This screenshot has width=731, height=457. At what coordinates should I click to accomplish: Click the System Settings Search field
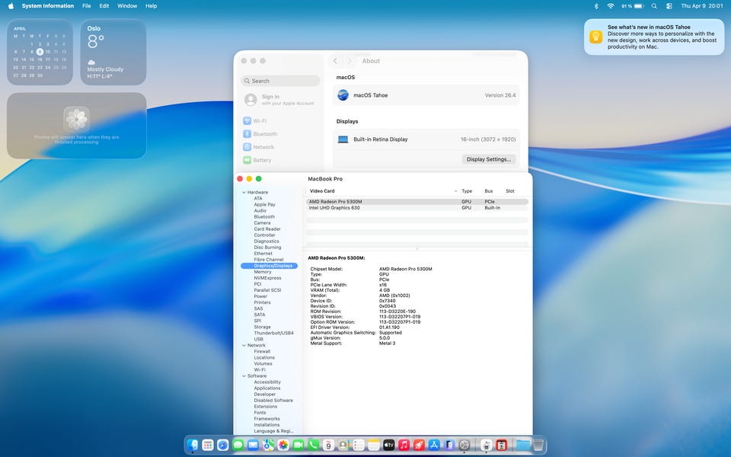pyautogui.click(x=281, y=81)
